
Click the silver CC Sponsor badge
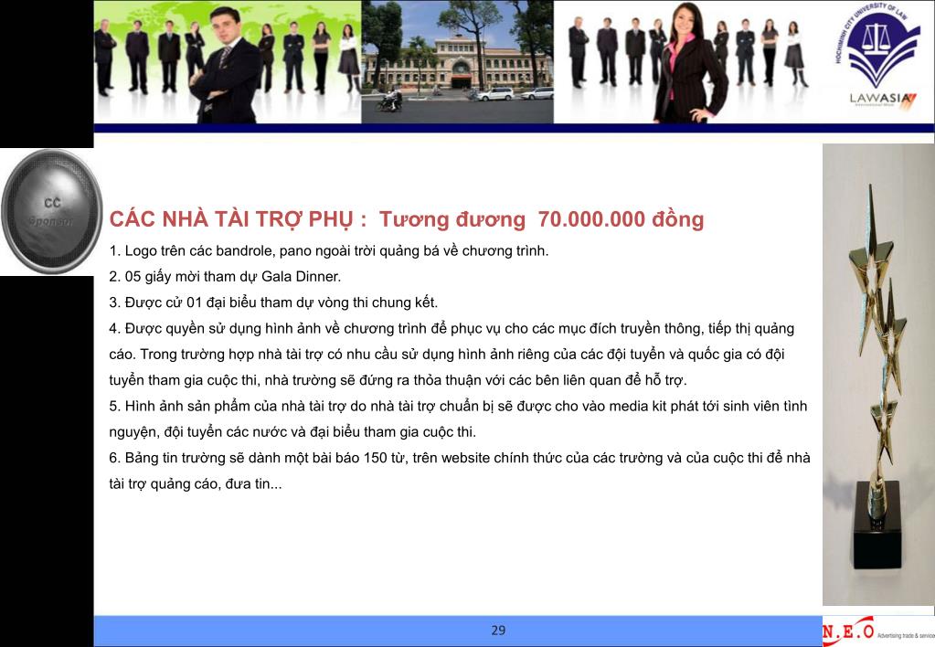tap(51, 212)
